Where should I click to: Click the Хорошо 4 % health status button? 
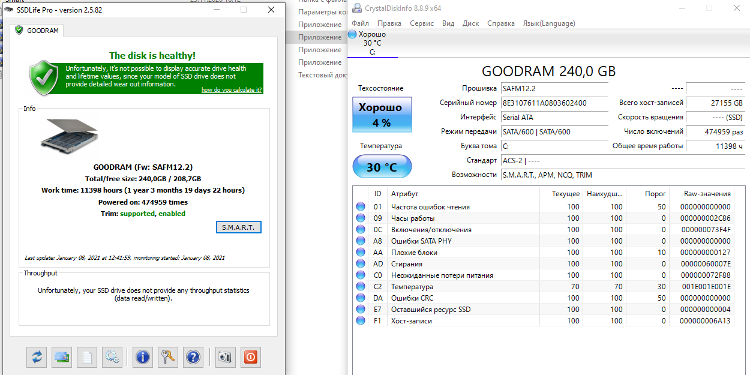tap(382, 115)
